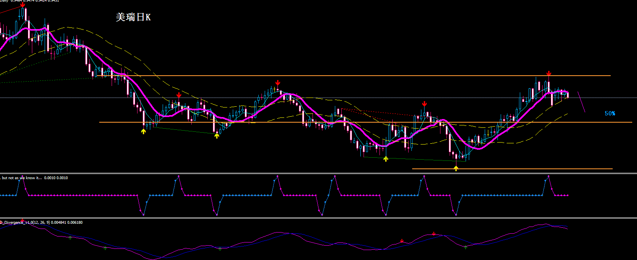Click the last candlestick on the price chart
Viewport: 637px width, 260px height.
coord(568,95)
